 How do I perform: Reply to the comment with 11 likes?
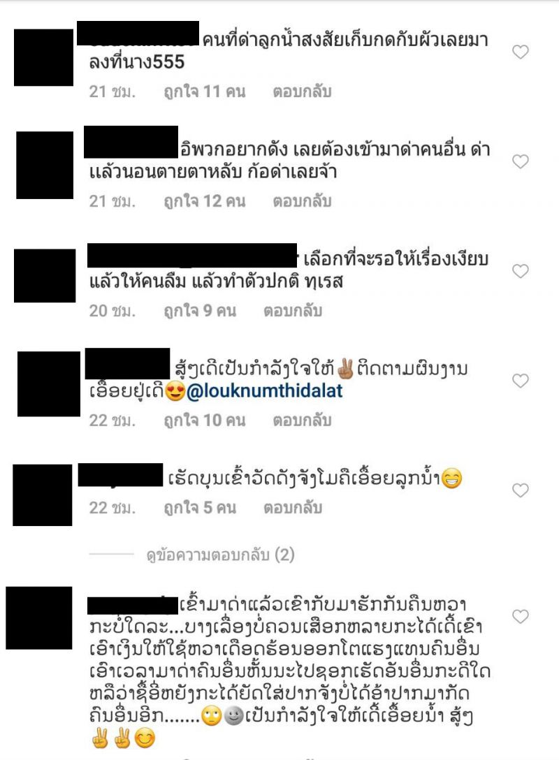302,92
